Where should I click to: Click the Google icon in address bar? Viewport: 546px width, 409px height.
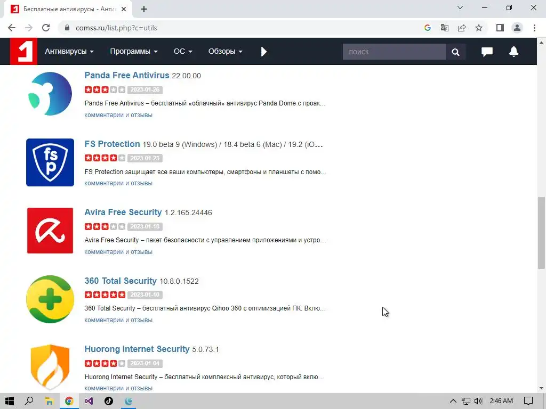[427, 28]
